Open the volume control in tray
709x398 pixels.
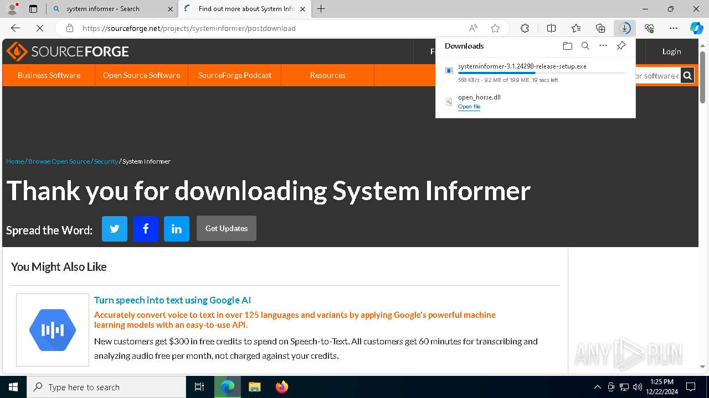pyautogui.click(x=638, y=387)
